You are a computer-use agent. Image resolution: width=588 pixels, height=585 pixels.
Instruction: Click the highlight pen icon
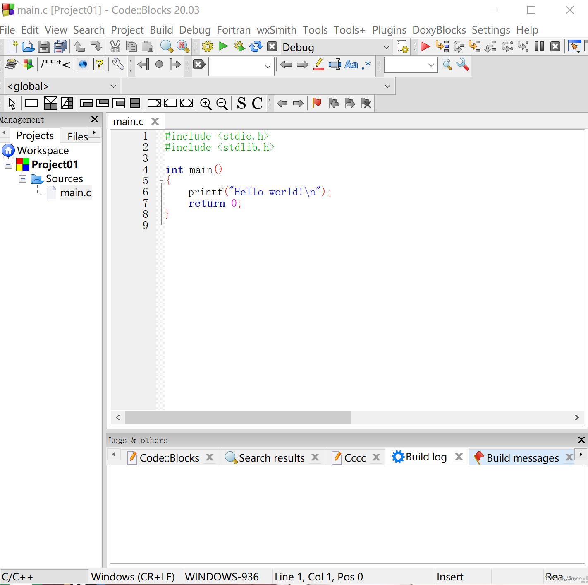pos(318,65)
